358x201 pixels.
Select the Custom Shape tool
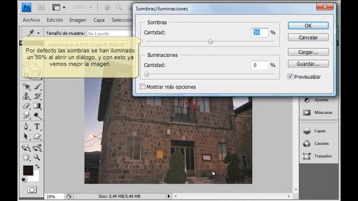coord(37,136)
